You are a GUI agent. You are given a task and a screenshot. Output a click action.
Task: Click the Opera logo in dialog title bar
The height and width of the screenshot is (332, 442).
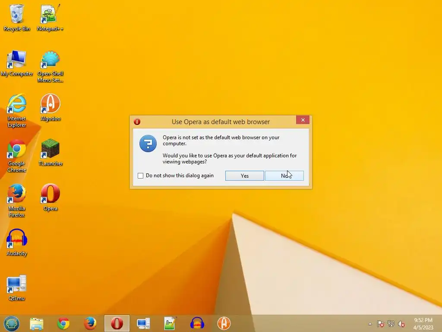click(137, 121)
